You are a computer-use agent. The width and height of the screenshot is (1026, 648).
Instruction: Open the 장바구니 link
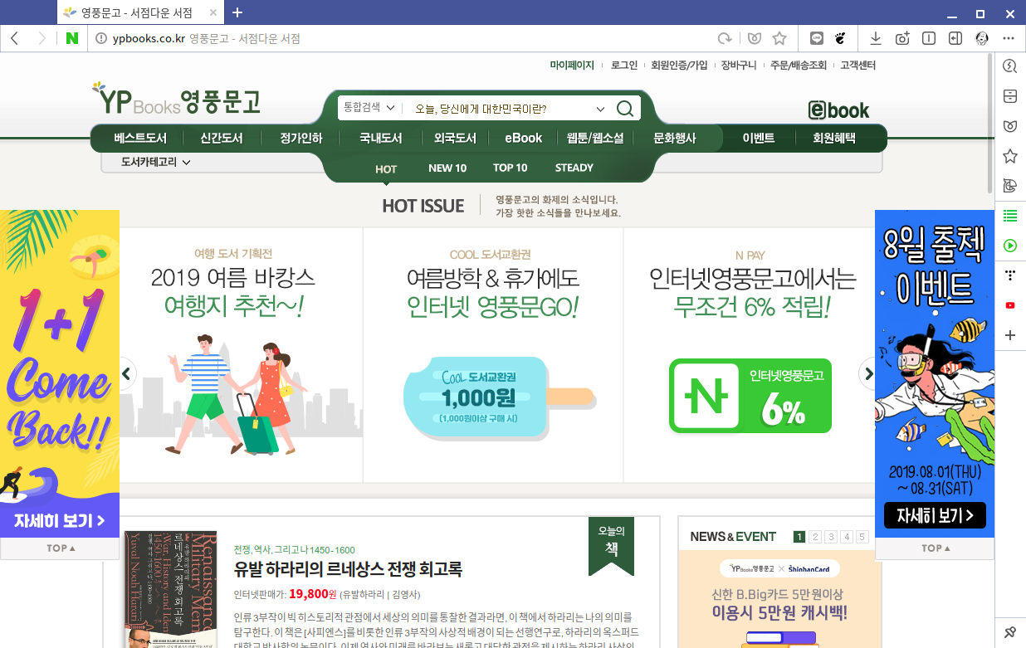[x=739, y=66]
